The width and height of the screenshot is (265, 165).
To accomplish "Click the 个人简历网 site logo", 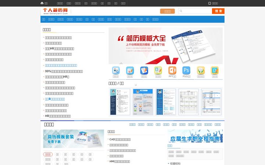I will click(x=56, y=11).
